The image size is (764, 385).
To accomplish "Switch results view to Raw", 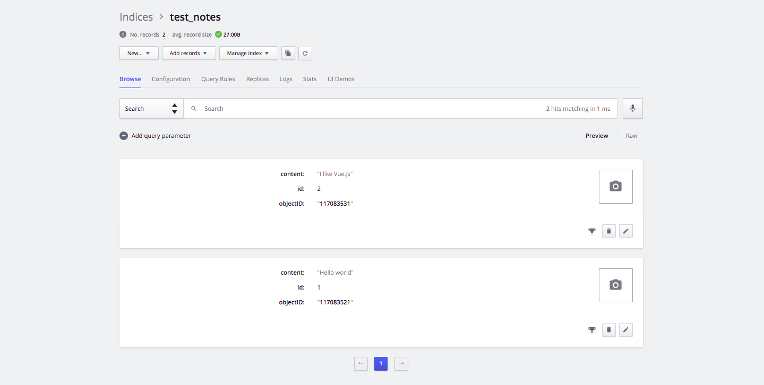I will pos(631,136).
